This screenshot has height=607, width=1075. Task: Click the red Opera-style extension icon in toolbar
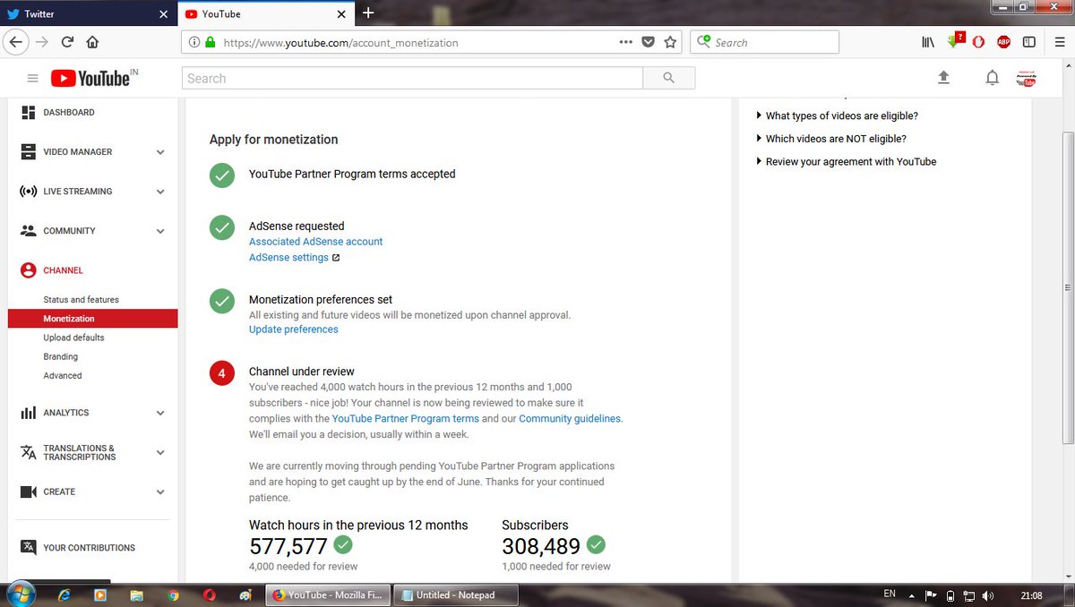click(x=980, y=42)
